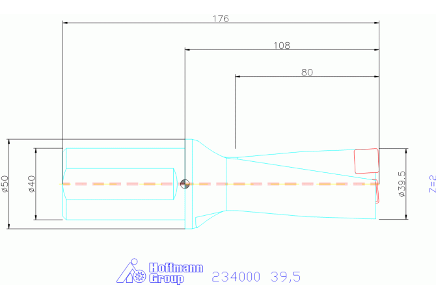Select the Z=2 annotation text

[431, 184]
